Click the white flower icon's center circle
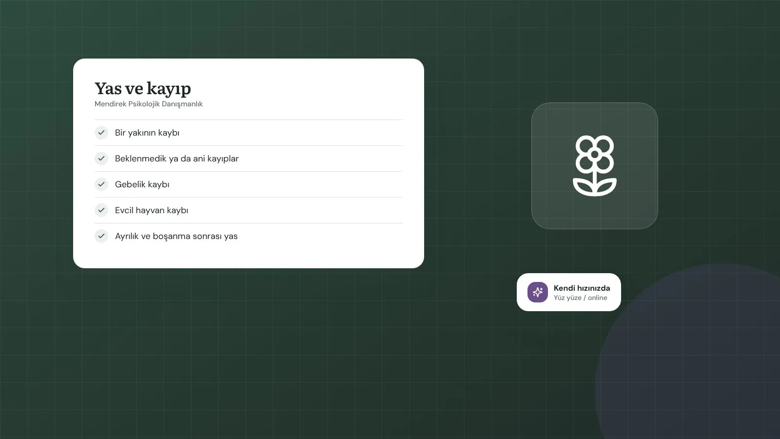 pyautogui.click(x=594, y=154)
